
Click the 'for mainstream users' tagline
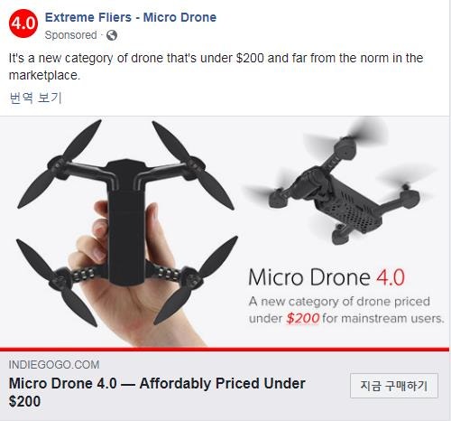coord(383,318)
